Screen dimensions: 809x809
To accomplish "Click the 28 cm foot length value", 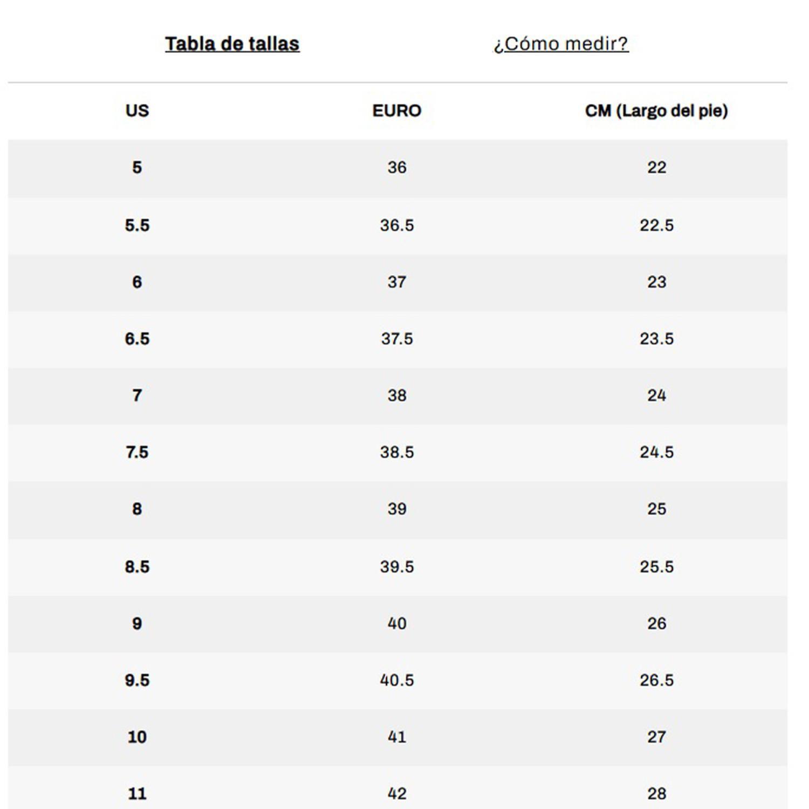I will (656, 793).
